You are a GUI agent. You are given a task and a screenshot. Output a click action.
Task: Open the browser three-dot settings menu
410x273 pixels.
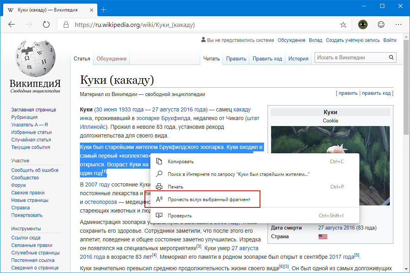(399, 24)
